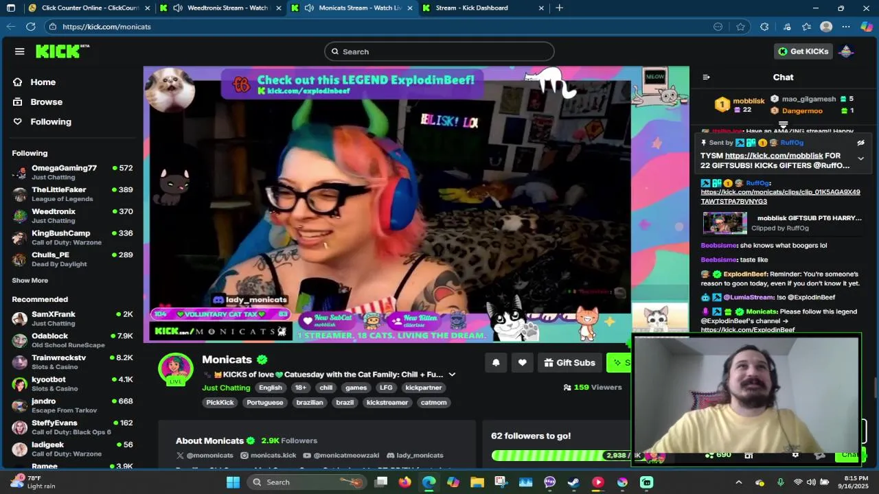The height and width of the screenshot is (494, 879).
Task: Open the @monicatmeowzaki YouTube link
Action: (x=341, y=456)
